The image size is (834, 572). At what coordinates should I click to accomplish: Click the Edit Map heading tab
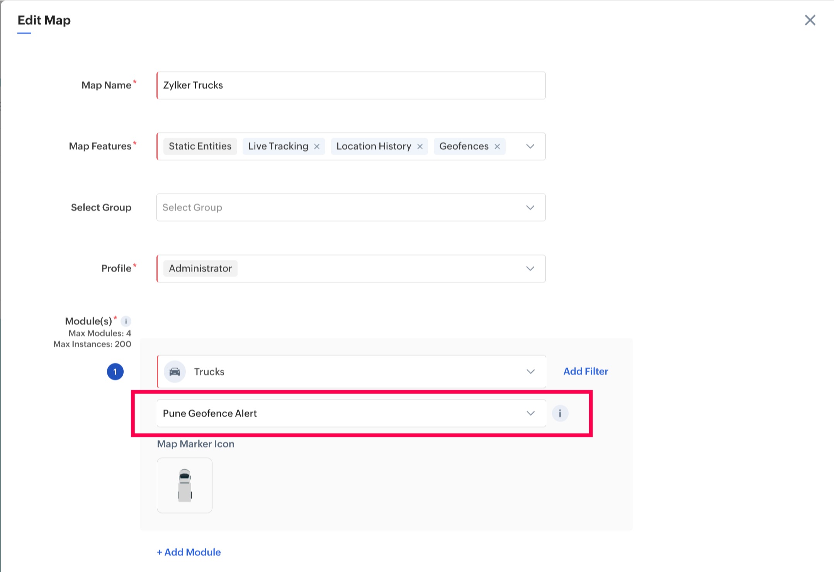pos(44,20)
